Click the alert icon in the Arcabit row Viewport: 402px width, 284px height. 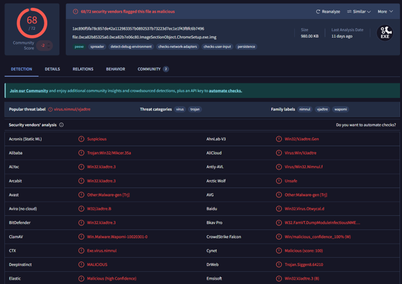tap(81, 181)
